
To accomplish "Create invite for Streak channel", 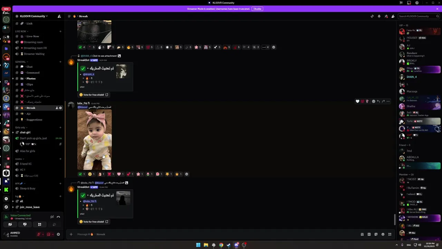I will coord(57,108).
